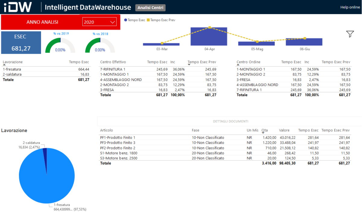The width and height of the screenshot is (362, 215).
Task: Select 2-MONTAGGIO 2 in the Centro Ordine table
Action: point(294,74)
